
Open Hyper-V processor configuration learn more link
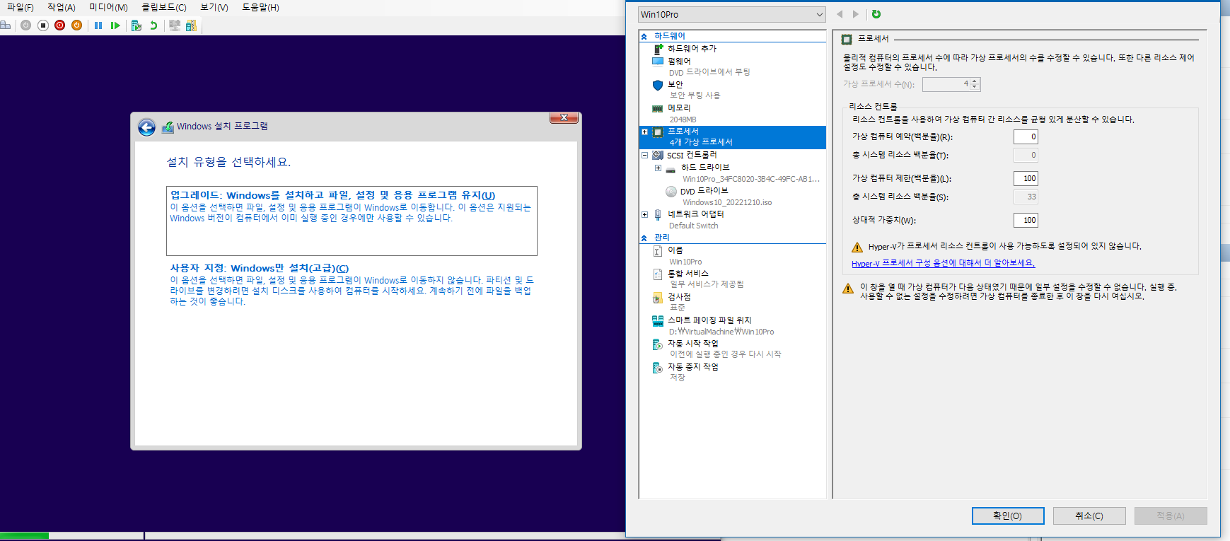pos(943,263)
